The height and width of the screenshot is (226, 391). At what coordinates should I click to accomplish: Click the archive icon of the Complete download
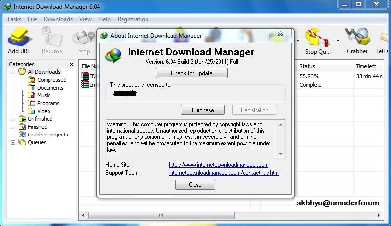(85, 84)
